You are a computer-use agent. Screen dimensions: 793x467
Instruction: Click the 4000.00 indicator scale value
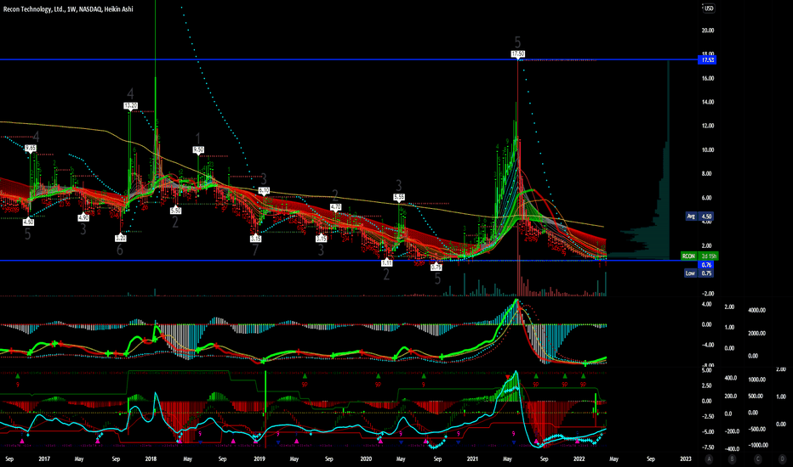click(x=756, y=311)
